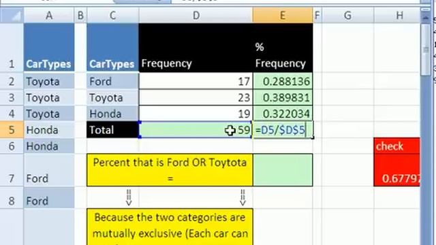Click the Total label cell
This screenshot has height=245, width=436.
pos(112,130)
